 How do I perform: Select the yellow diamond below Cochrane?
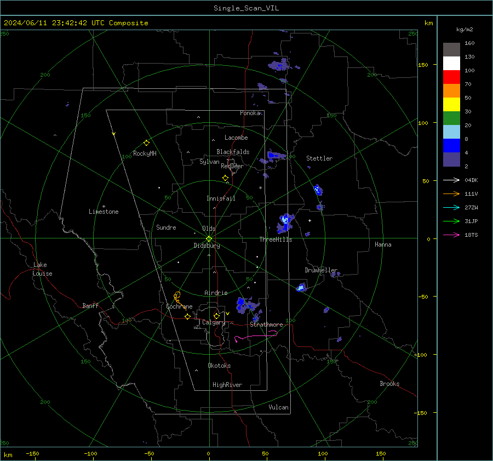click(x=187, y=316)
